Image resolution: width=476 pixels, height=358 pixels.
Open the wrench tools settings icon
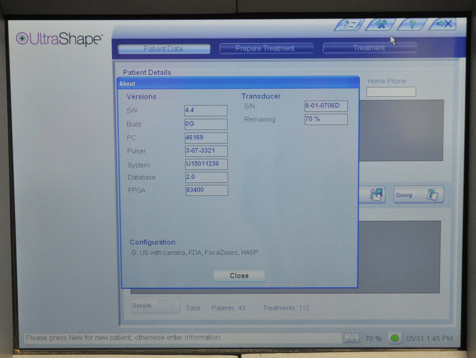(x=381, y=24)
